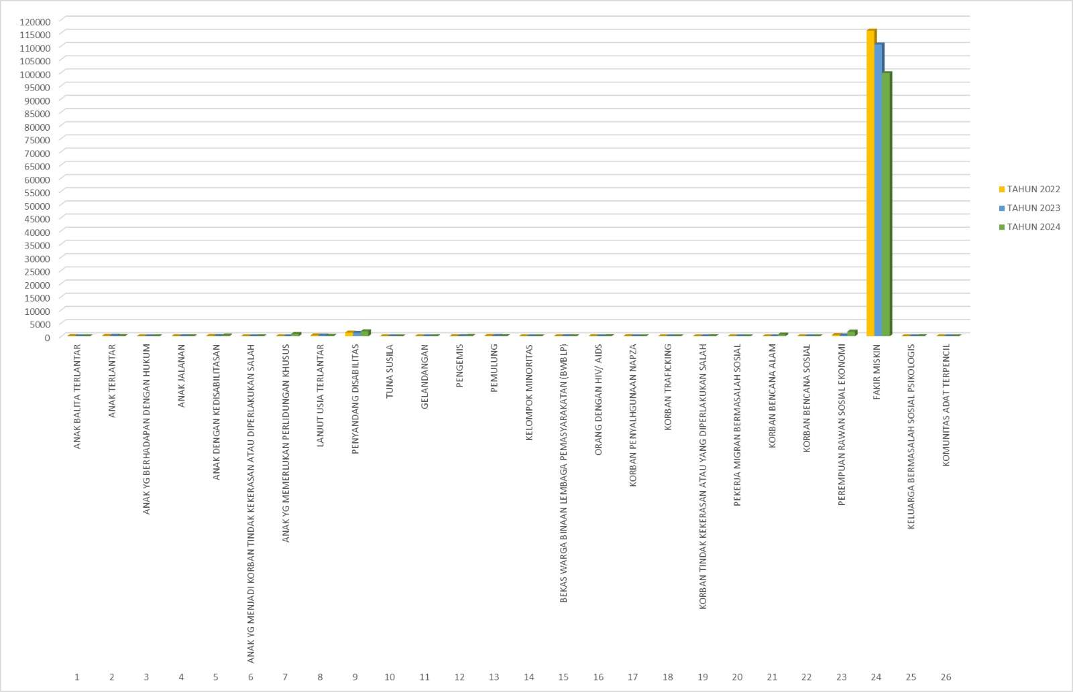Click the ANAK BALITA TERLANTAR axis label

[x=77, y=397]
